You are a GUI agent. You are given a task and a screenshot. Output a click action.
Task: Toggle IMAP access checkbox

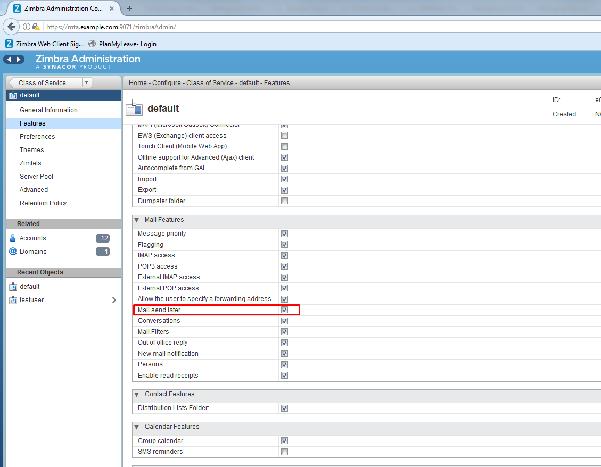tap(284, 255)
